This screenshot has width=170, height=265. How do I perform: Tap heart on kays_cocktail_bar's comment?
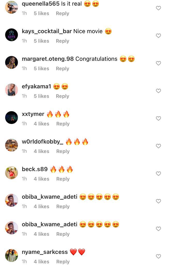158,36
